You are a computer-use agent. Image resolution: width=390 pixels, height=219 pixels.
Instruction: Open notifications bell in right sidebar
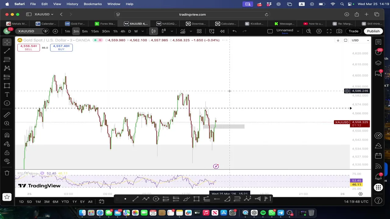(x=378, y=176)
